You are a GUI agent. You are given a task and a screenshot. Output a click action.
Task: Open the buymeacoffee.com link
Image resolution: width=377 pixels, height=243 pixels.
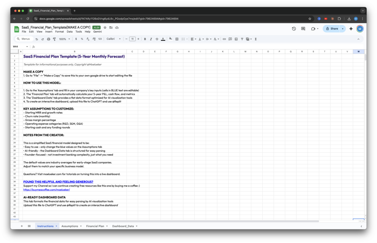[47, 189]
